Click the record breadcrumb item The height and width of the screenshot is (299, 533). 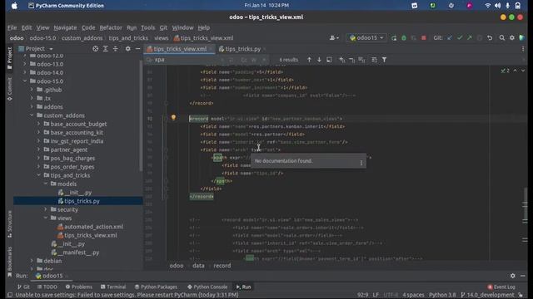click(222, 266)
